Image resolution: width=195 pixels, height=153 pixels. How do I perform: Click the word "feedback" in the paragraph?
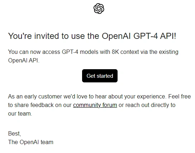point(42,105)
